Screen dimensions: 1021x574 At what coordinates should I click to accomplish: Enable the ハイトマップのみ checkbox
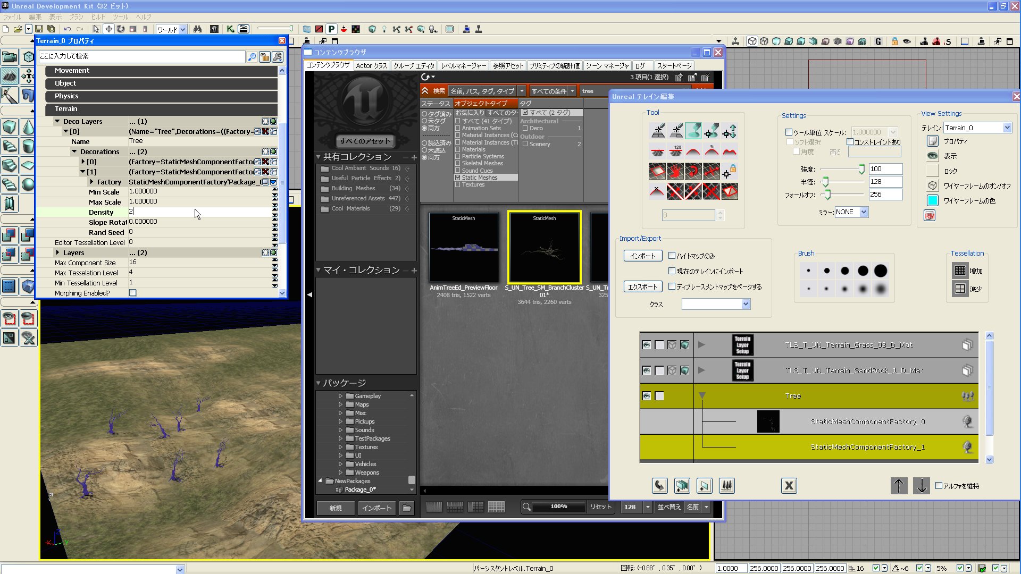(x=672, y=256)
